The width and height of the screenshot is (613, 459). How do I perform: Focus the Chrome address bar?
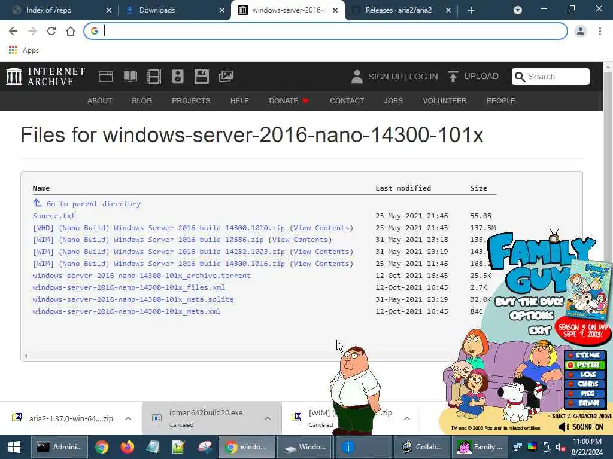point(325,31)
